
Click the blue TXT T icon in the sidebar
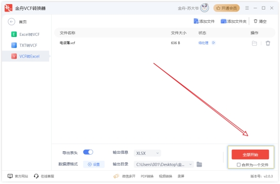point(14,45)
